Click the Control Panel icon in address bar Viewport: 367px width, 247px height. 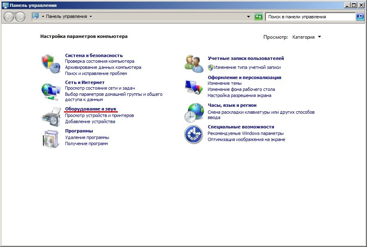pyautogui.click(x=35, y=16)
